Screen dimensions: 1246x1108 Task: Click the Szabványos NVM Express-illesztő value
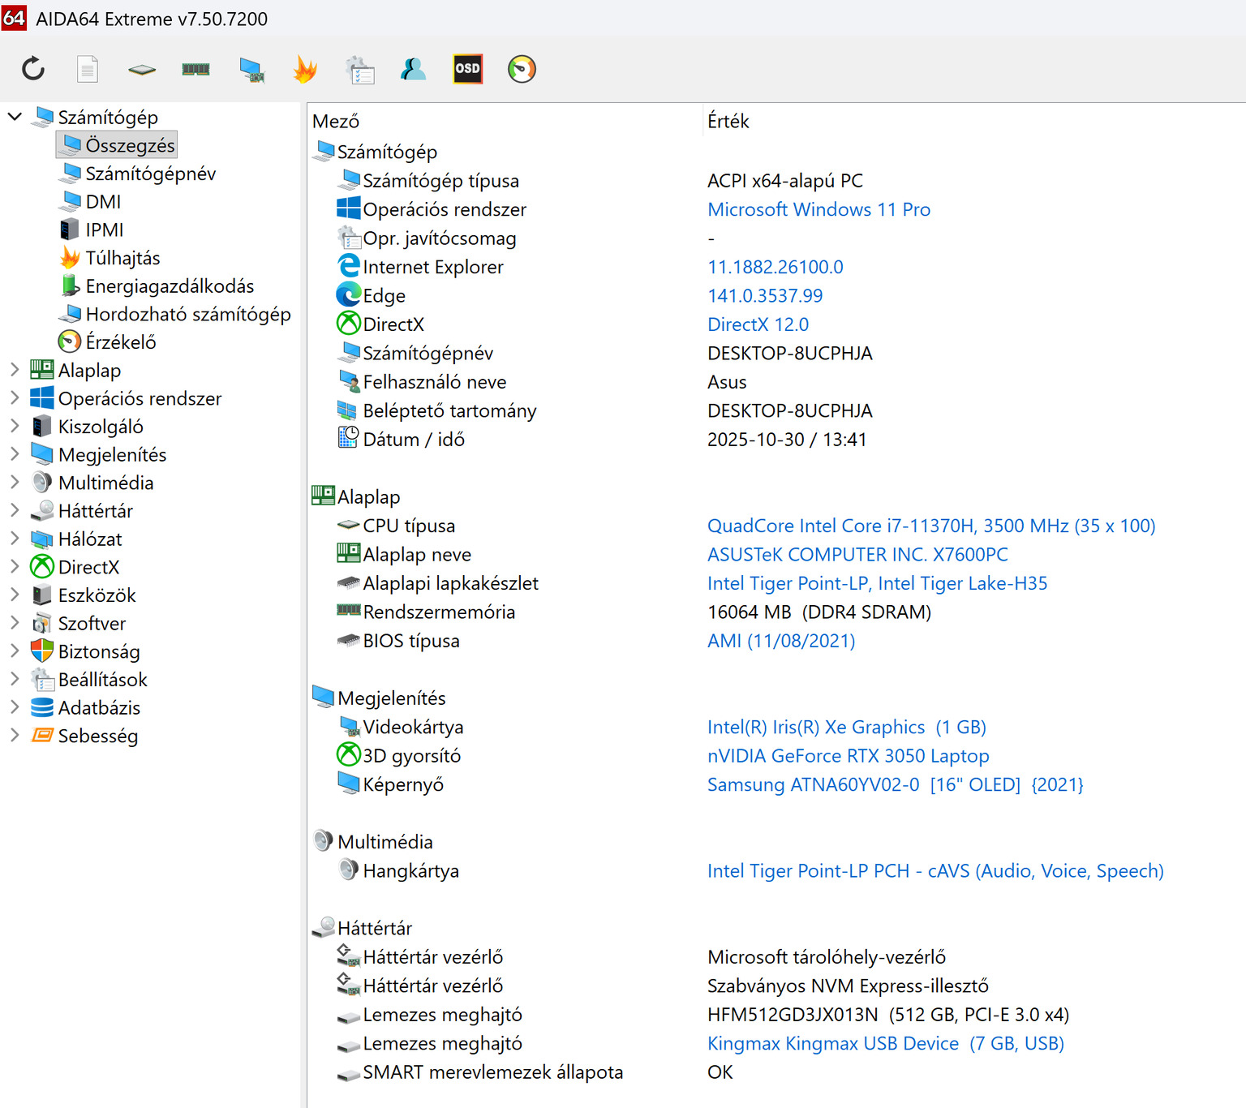848,986
